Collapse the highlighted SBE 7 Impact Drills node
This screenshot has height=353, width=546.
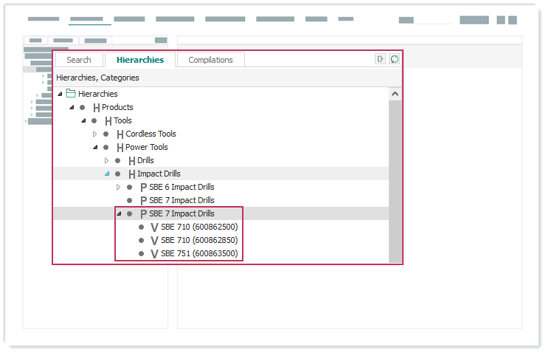tap(119, 213)
